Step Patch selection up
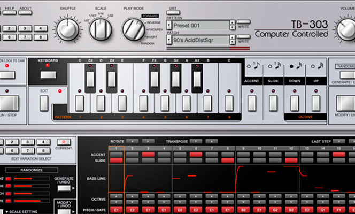 click(x=232, y=37)
